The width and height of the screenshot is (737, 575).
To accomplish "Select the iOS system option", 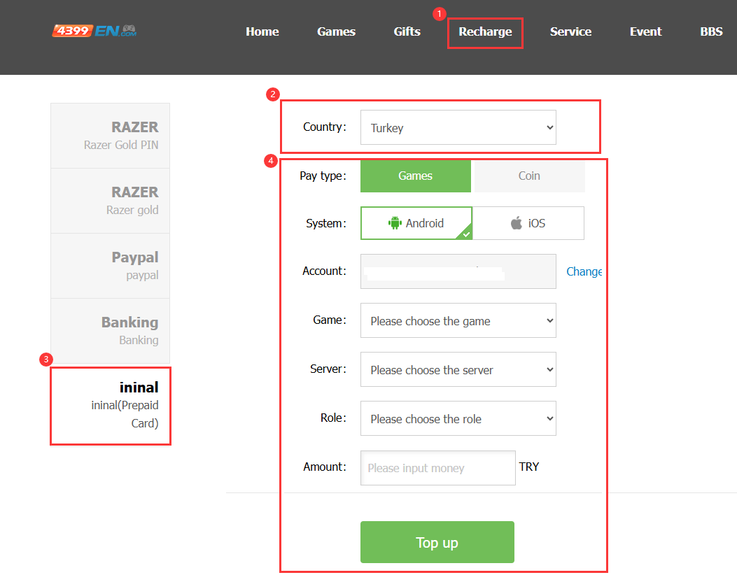I will point(528,223).
